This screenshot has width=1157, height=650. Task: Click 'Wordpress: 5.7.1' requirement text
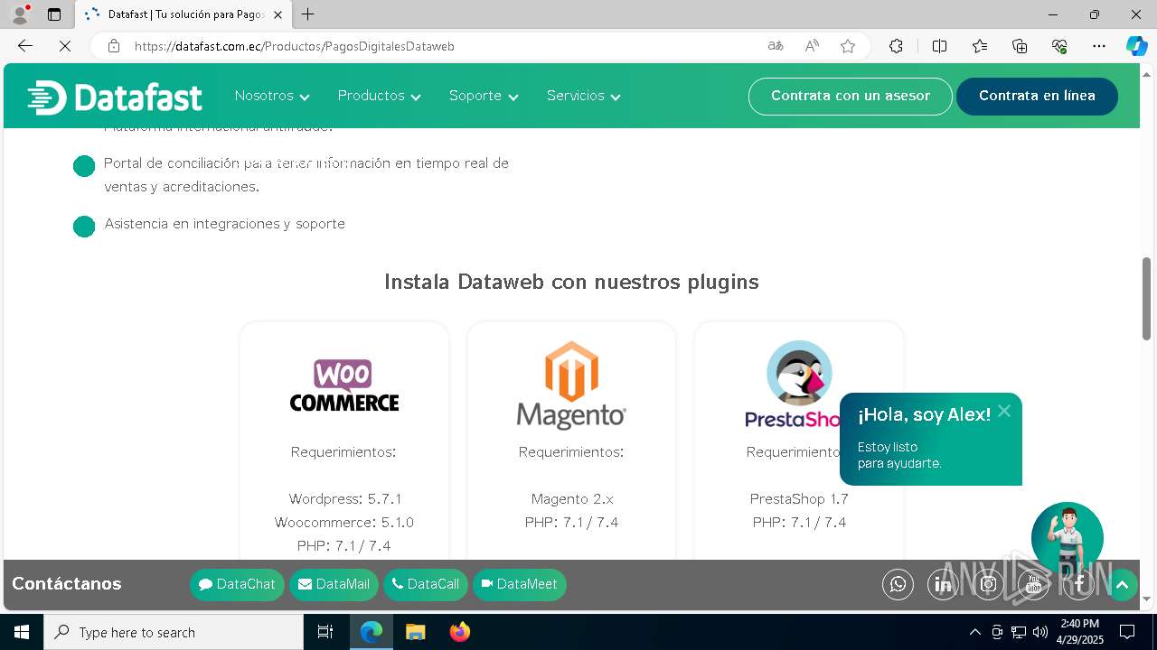(345, 499)
